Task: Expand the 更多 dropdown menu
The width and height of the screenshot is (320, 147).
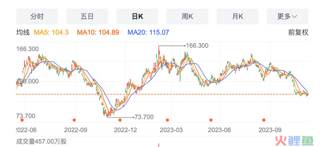Action: pyautogui.click(x=287, y=17)
